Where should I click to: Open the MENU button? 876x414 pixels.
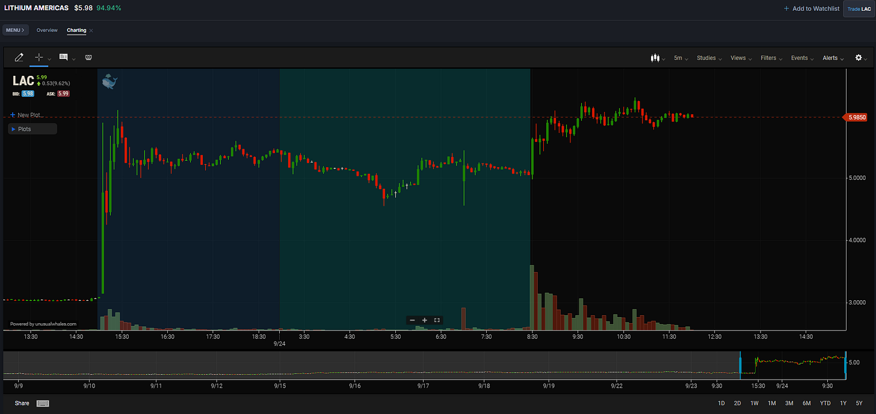pyautogui.click(x=15, y=29)
